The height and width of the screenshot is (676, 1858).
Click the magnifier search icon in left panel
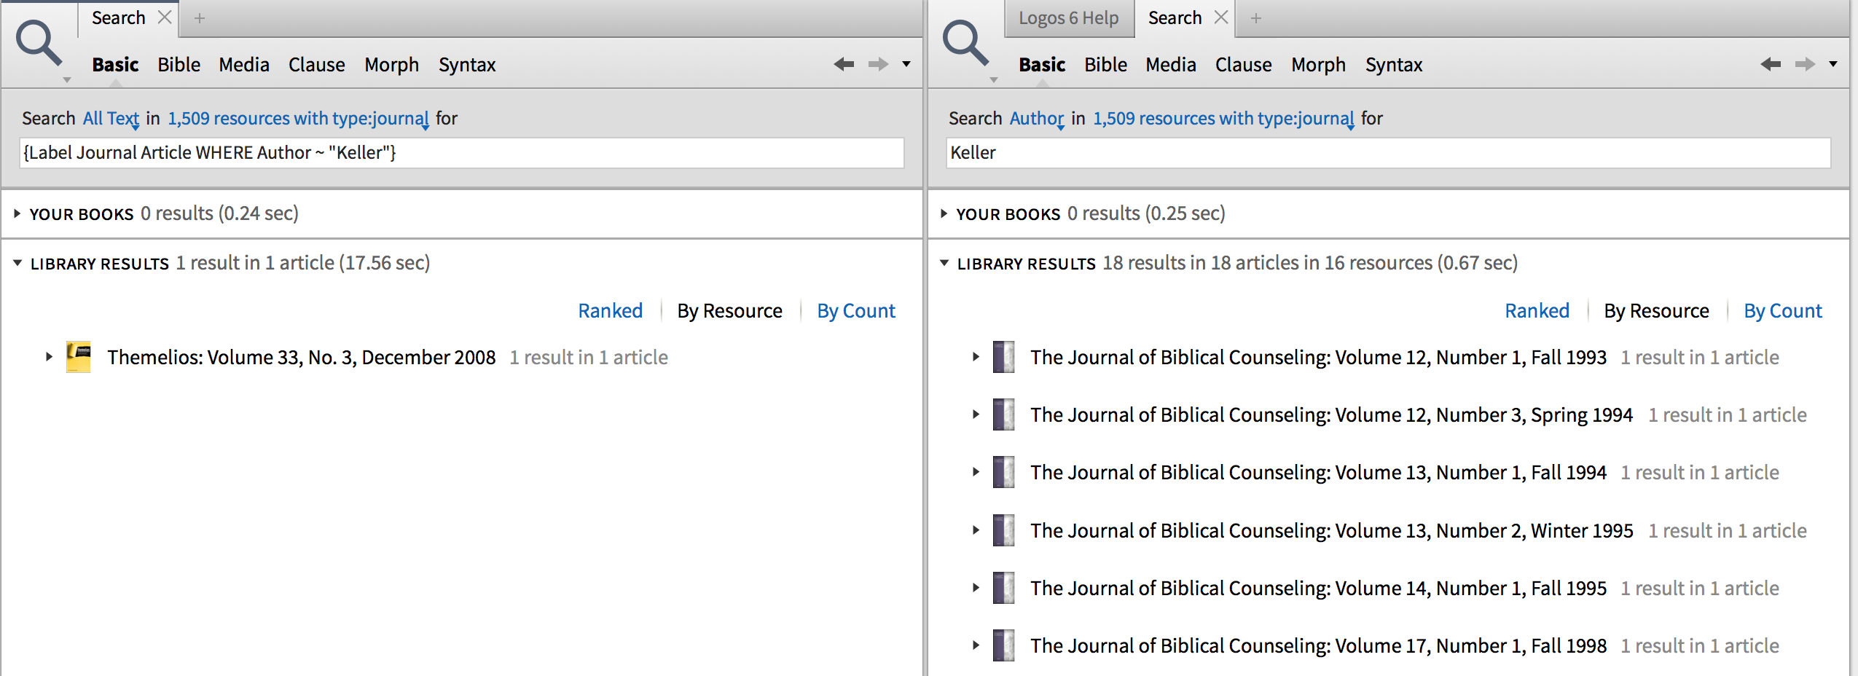pos(39,44)
